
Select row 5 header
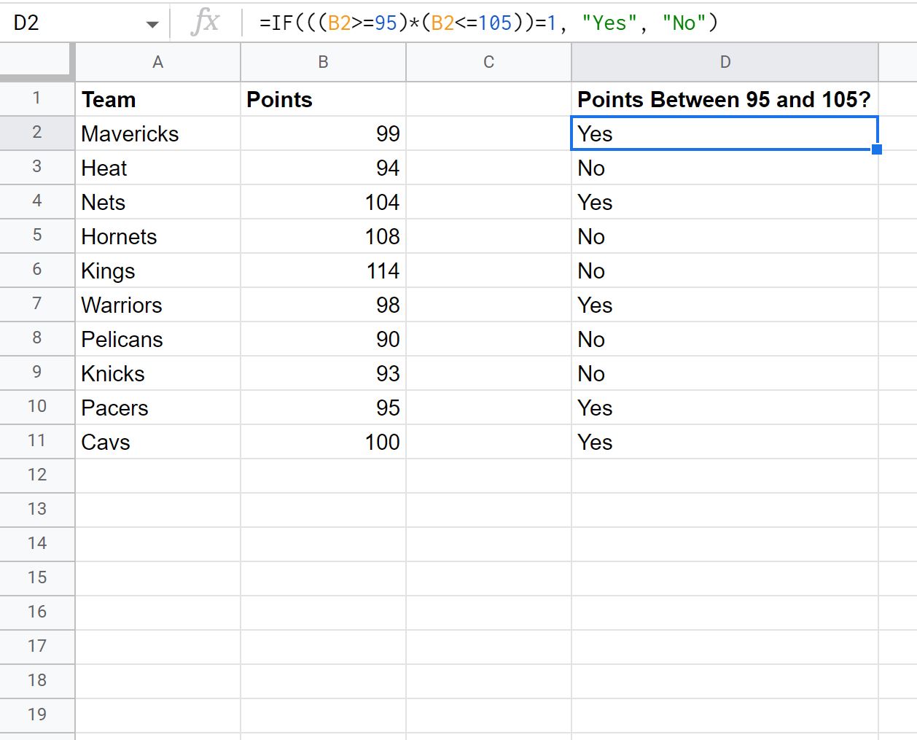click(37, 235)
